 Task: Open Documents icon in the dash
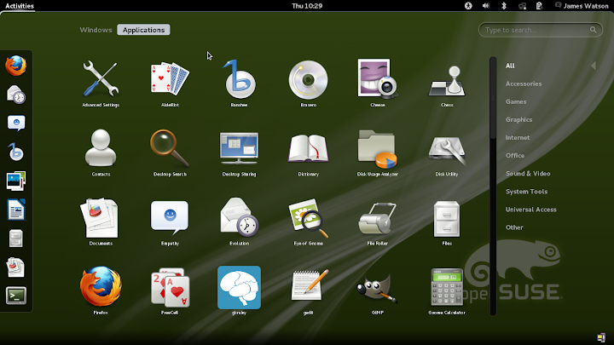[x=16, y=267]
